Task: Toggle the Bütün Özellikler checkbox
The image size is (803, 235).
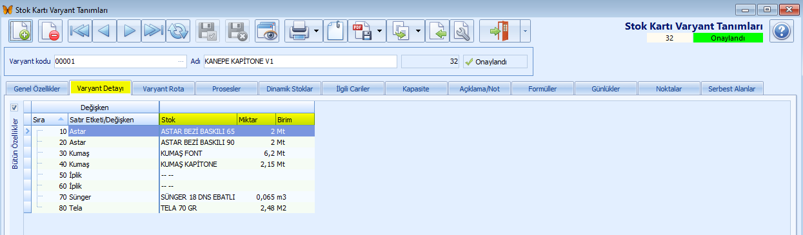Action: point(14,108)
